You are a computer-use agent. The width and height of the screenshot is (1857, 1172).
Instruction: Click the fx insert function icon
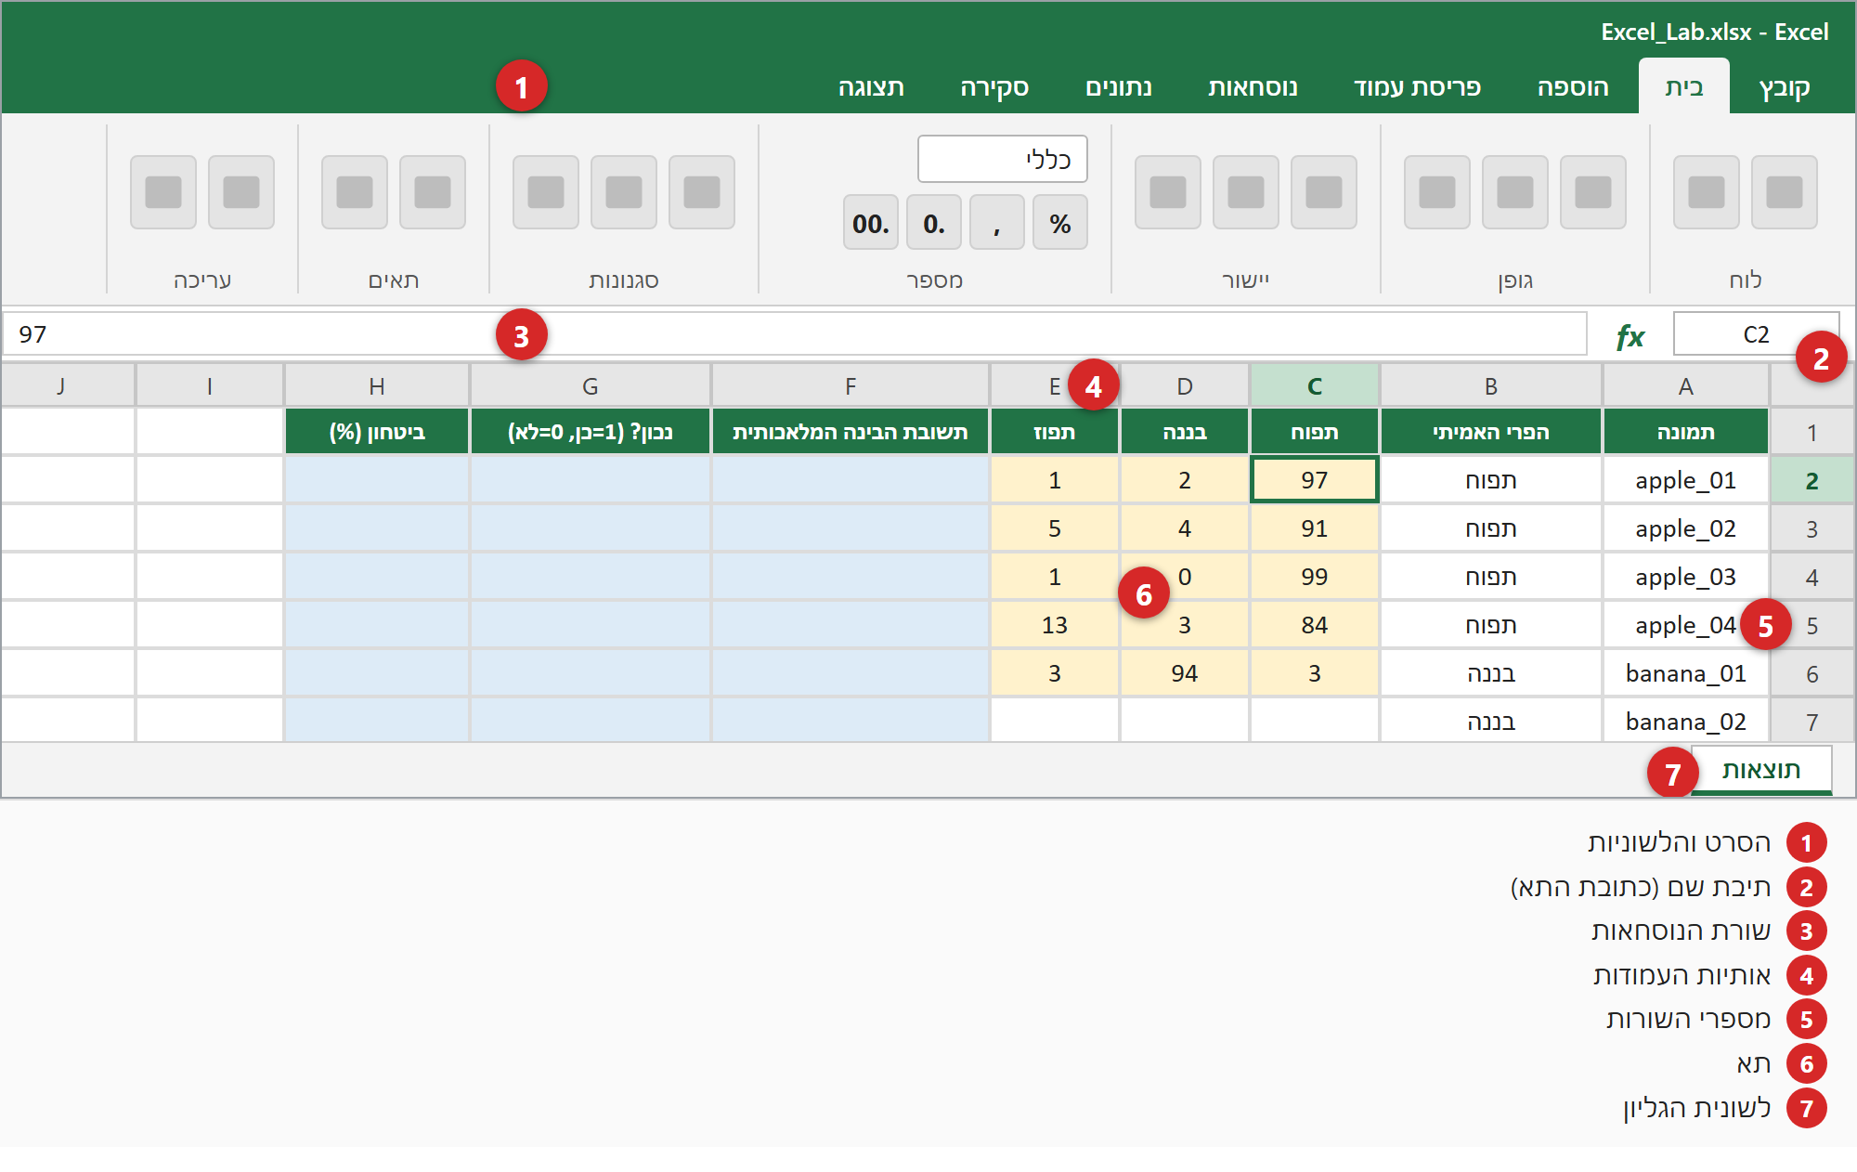pyautogui.click(x=1630, y=335)
